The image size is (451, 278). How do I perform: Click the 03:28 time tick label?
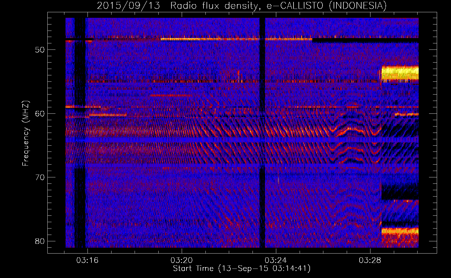coord(370,260)
